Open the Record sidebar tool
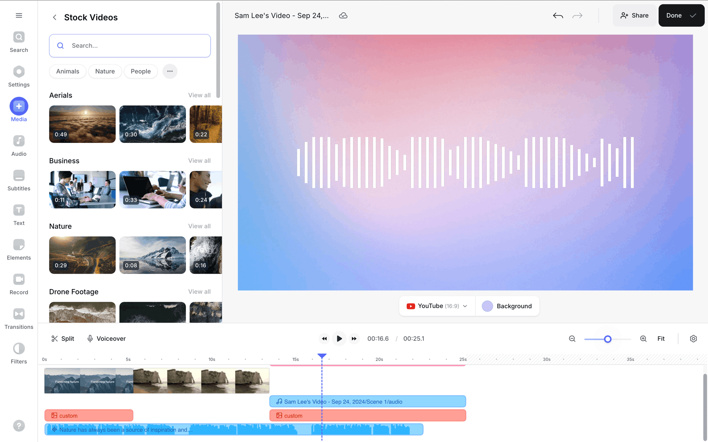The height and width of the screenshot is (442, 708). tap(19, 285)
